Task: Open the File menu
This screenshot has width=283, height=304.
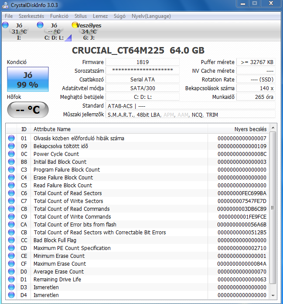Action: tap(9, 16)
